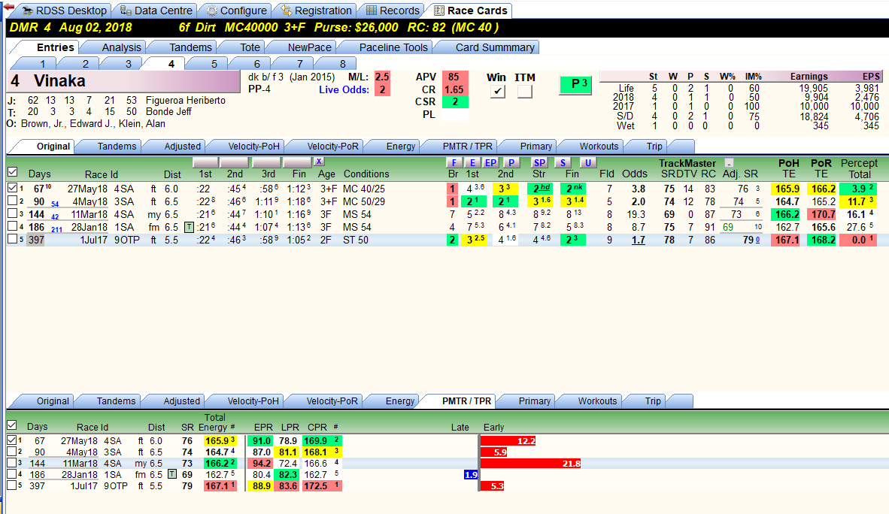Click the red 12.2 Early bar
Image resolution: width=889 pixels, height=514 pixels.
[508, 440]
